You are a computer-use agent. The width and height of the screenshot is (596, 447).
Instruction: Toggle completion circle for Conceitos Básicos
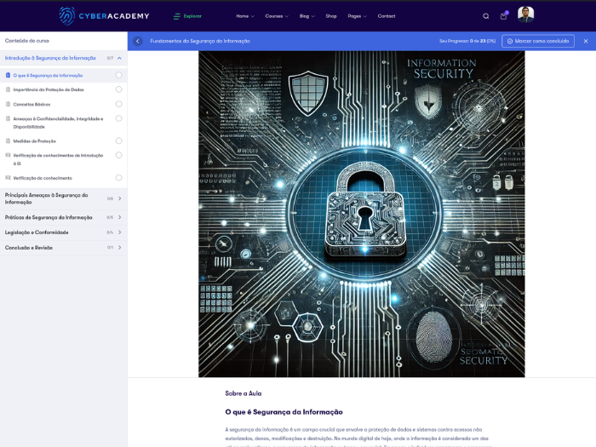pos(119,104)
